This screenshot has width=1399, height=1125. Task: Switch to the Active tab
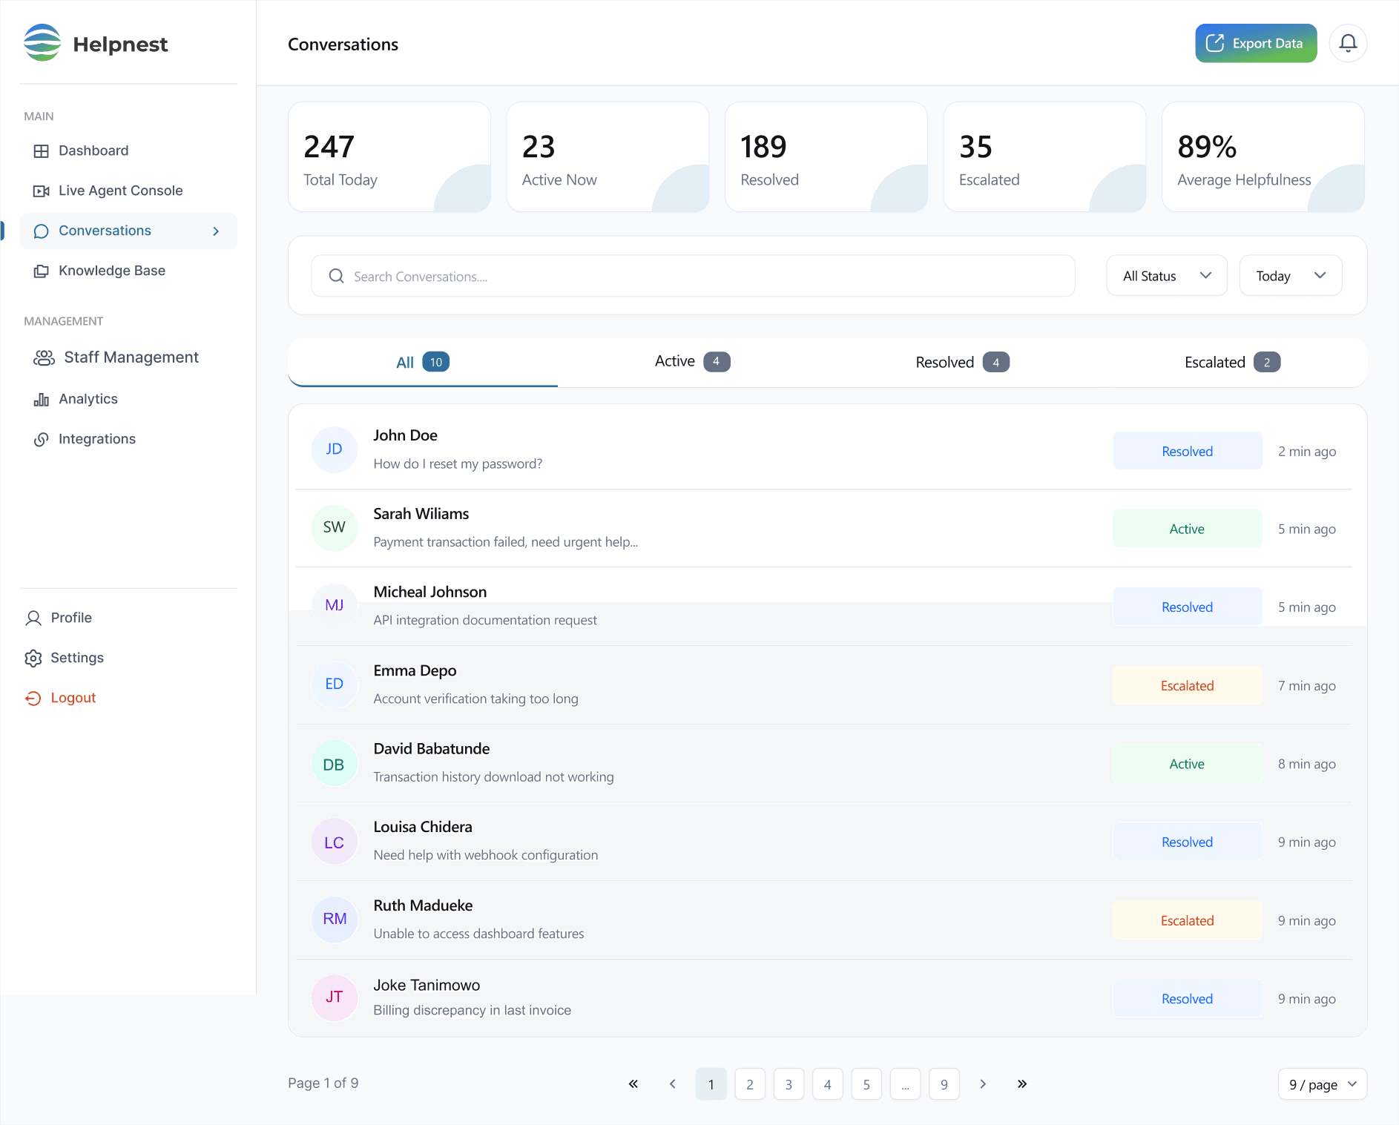pos(693,362)
